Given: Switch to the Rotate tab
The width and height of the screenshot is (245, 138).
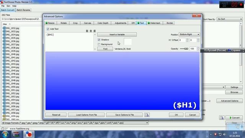Looking at the screenshot, I should point(64,23).
